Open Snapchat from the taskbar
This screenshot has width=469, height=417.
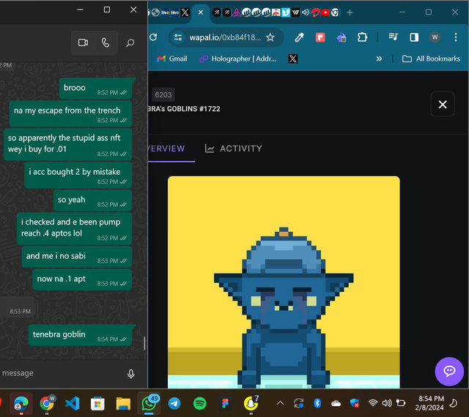251,403
